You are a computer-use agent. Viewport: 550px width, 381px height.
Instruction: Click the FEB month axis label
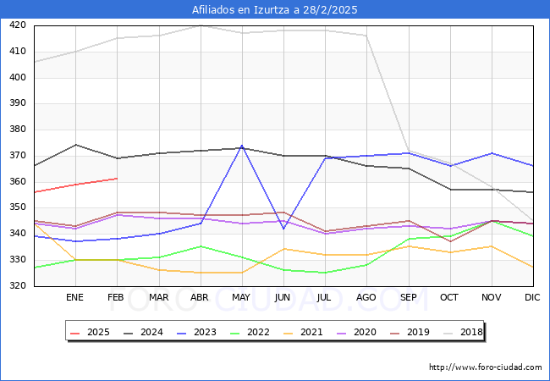click(x=116, y=297)
